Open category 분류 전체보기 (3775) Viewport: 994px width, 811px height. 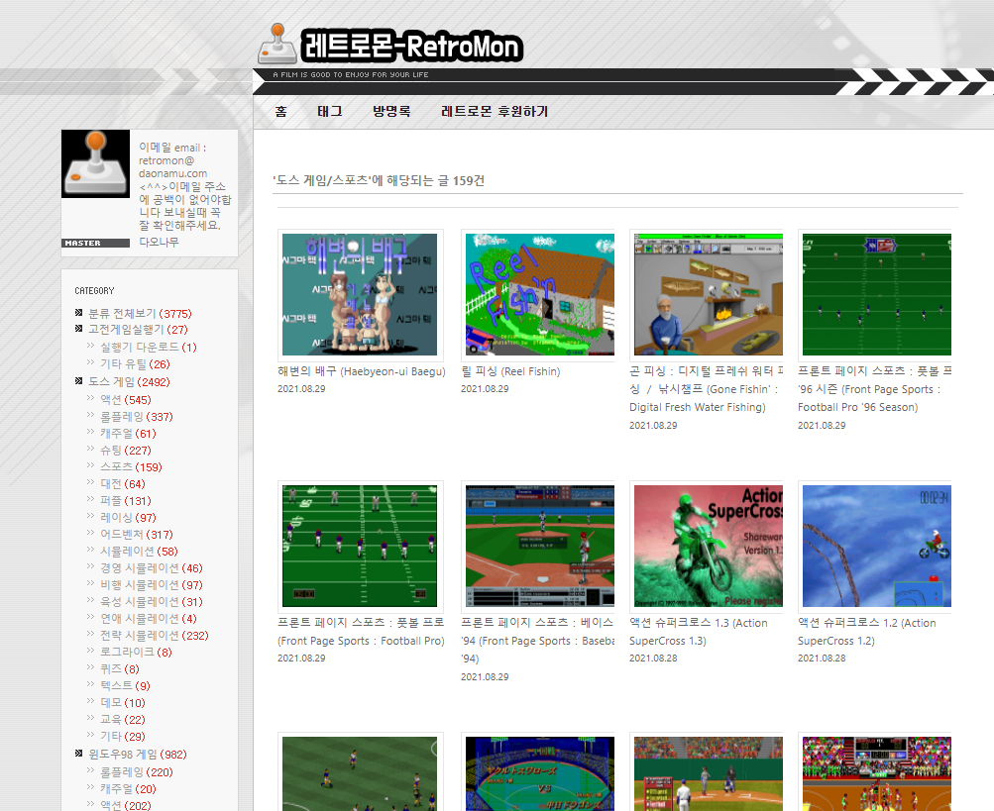140,314
